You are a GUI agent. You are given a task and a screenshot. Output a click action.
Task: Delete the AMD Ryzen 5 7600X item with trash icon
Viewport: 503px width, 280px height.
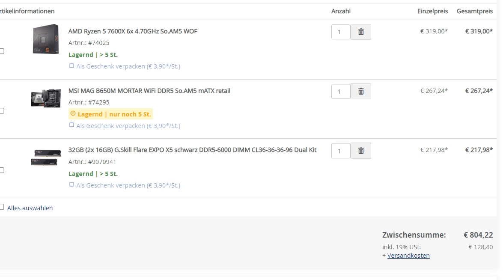point(360,32)
